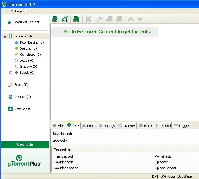The image size is (199, 179).
Task: Open the Help menu
Action: 29,11
